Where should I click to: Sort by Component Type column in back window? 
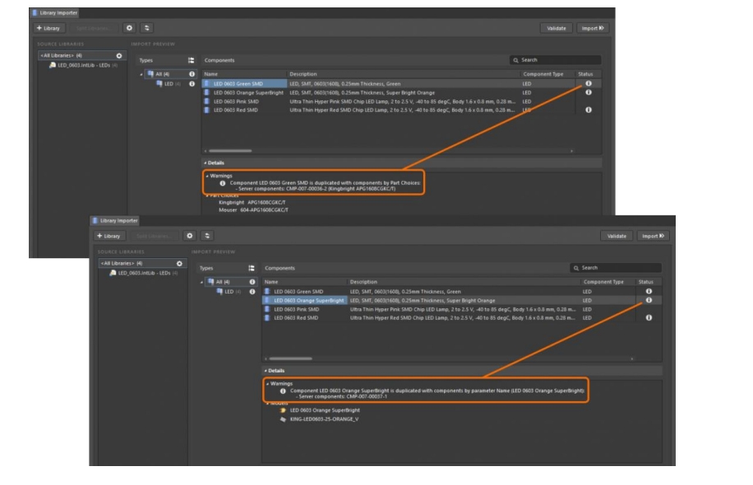[x=543, y=75]
